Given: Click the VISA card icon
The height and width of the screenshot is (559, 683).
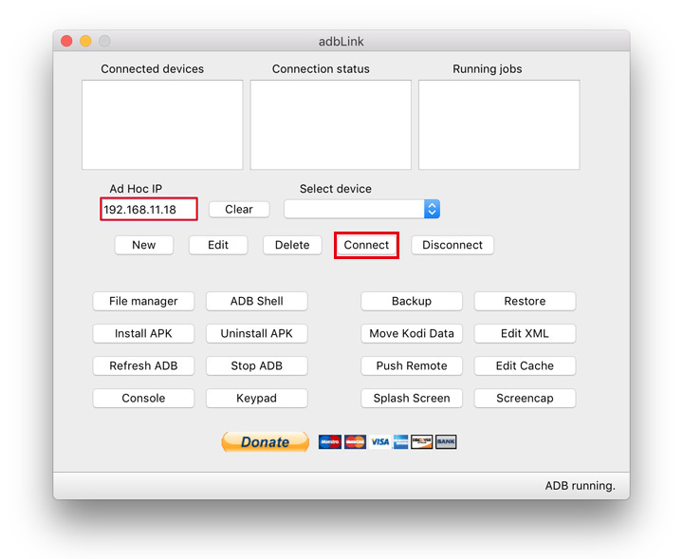Looking at the screenshot, I should click(379, 442).
